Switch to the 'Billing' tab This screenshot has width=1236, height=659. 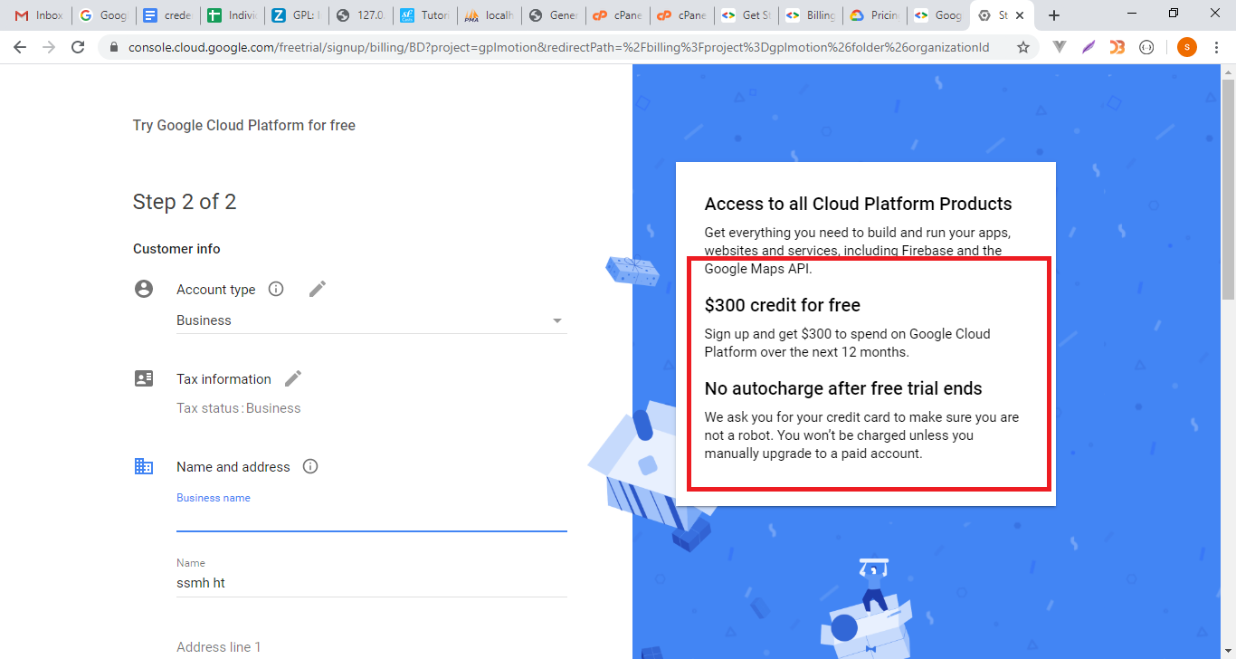(x=810, y=15)
